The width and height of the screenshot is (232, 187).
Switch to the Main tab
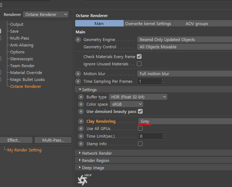(99, 24)
